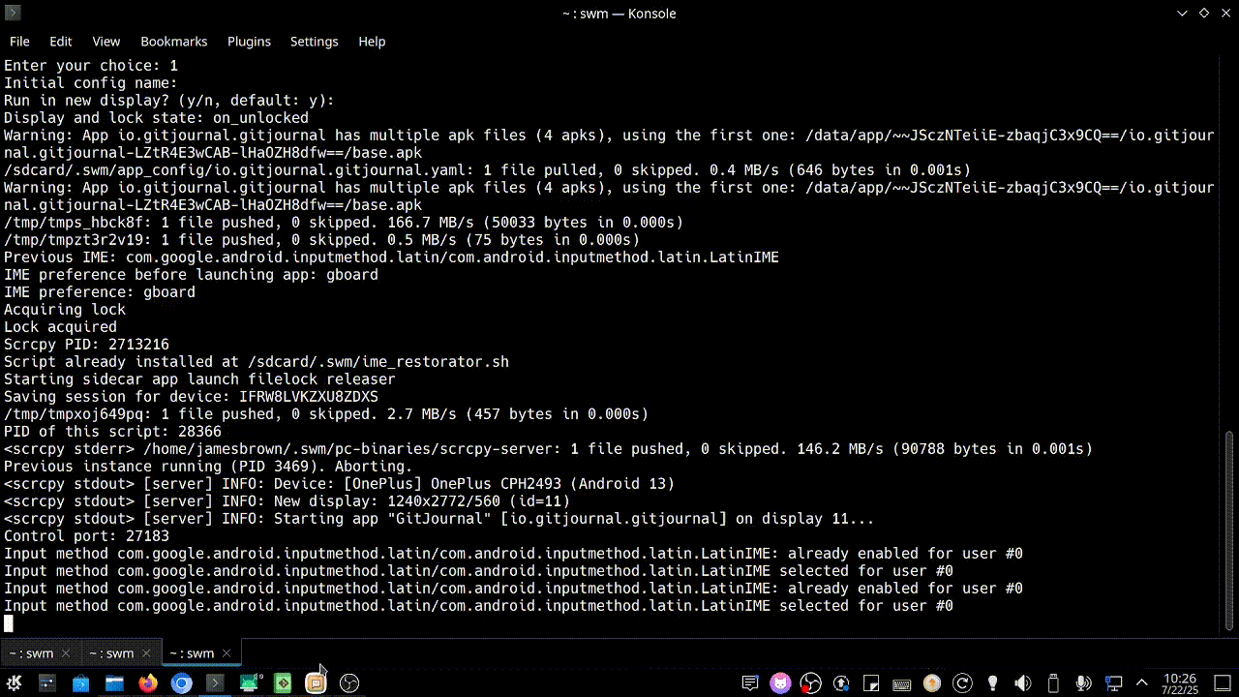
Task: Maximize the Konsole window
Action: click(x=1203, y=13)
